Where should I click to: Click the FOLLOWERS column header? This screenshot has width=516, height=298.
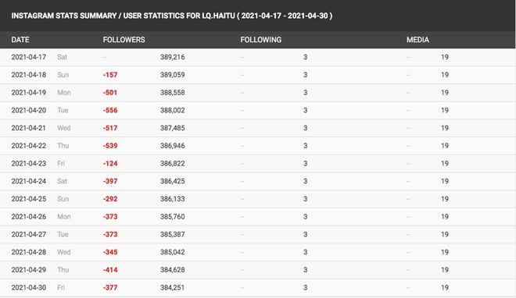tap(124, 40)
